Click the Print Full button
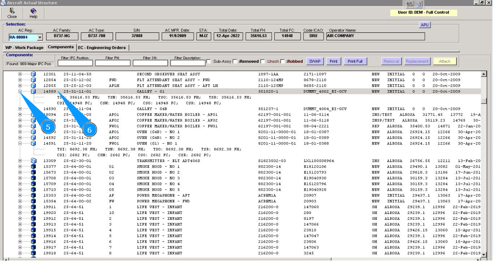 (x=355, y=61)
